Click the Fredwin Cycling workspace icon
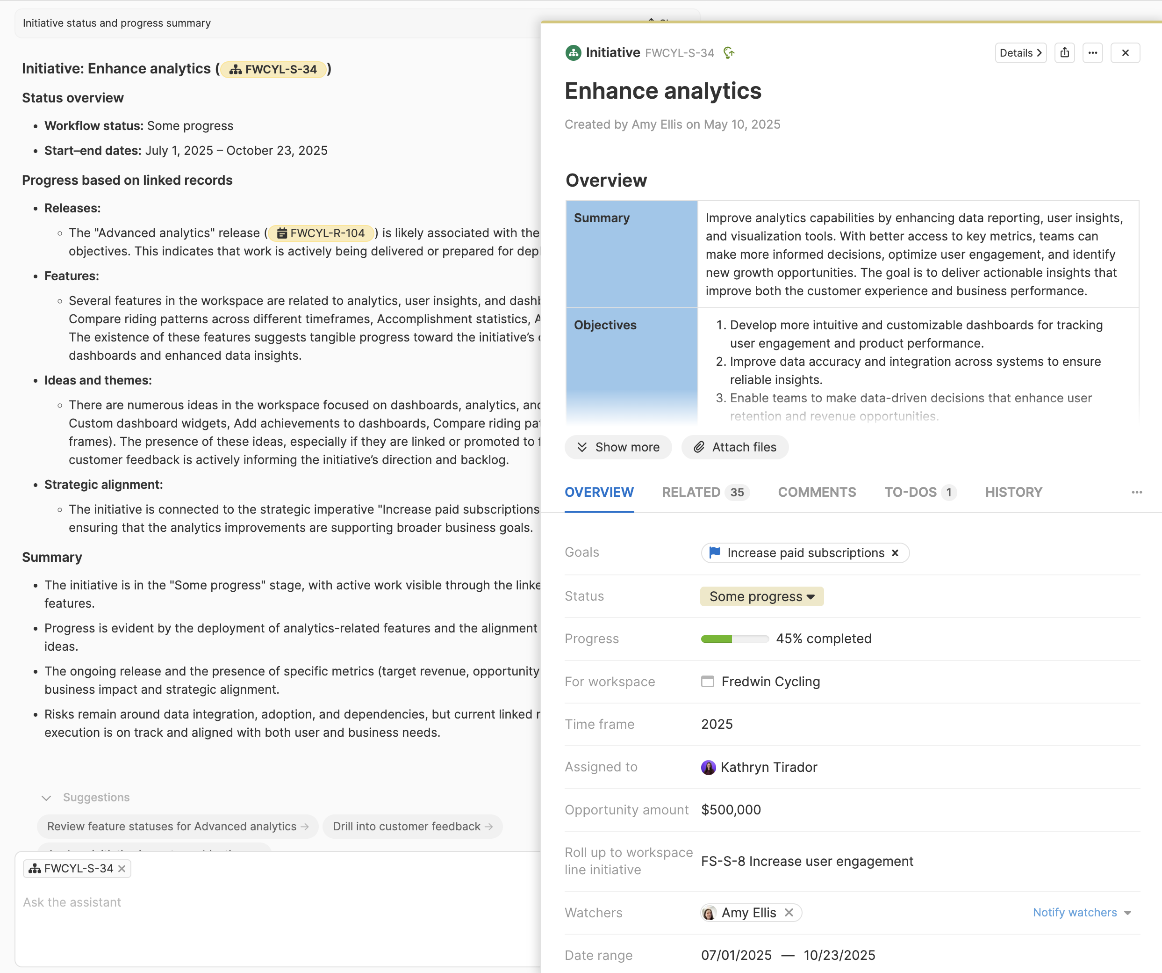 (707, 682)
